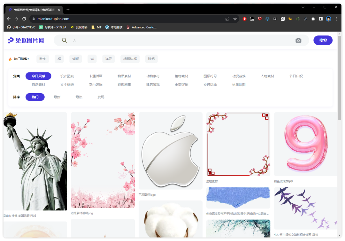
Task: Click the dice-pattern extension icon
Action: 283,19
